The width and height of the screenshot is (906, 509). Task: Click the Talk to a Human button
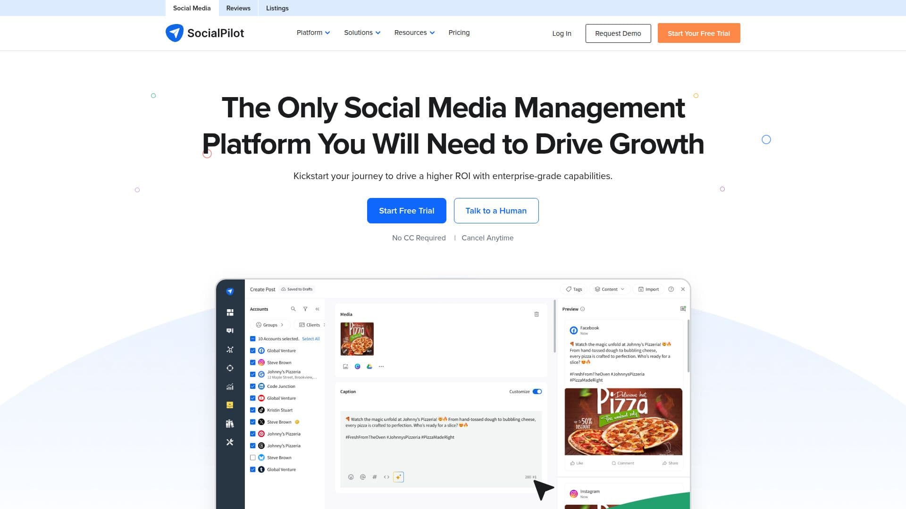(x=496, y=211)
